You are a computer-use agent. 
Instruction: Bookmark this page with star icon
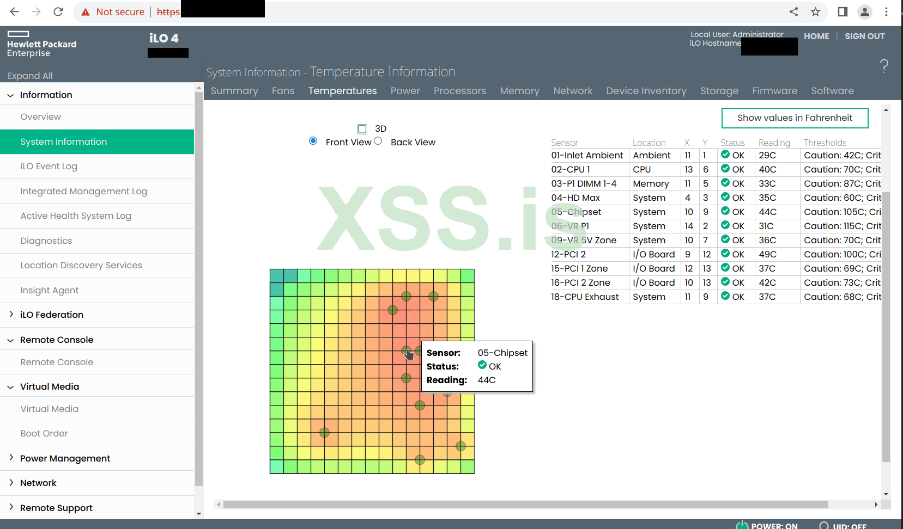(x=815, y=11)
